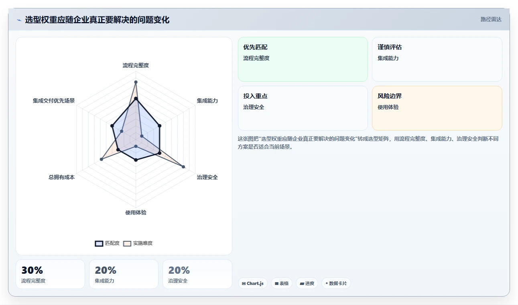Image resolution: width=518 pixels, height=305 pixels.
Task: Click the 路径雷达 label in the header
Action: (x=491, y=19)
